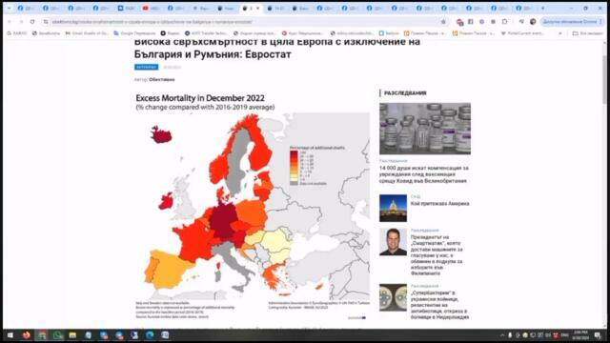Image resolution: width=610 pixels, height=343 pixels.
Task: Open the browser extensions puzzle icon
Action: click(504, 22)
